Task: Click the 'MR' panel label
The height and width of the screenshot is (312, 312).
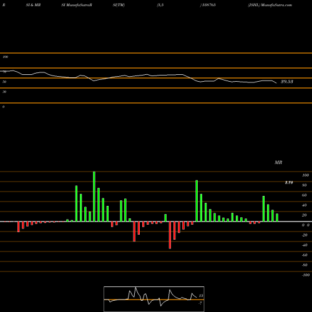Action: [278, 162]
